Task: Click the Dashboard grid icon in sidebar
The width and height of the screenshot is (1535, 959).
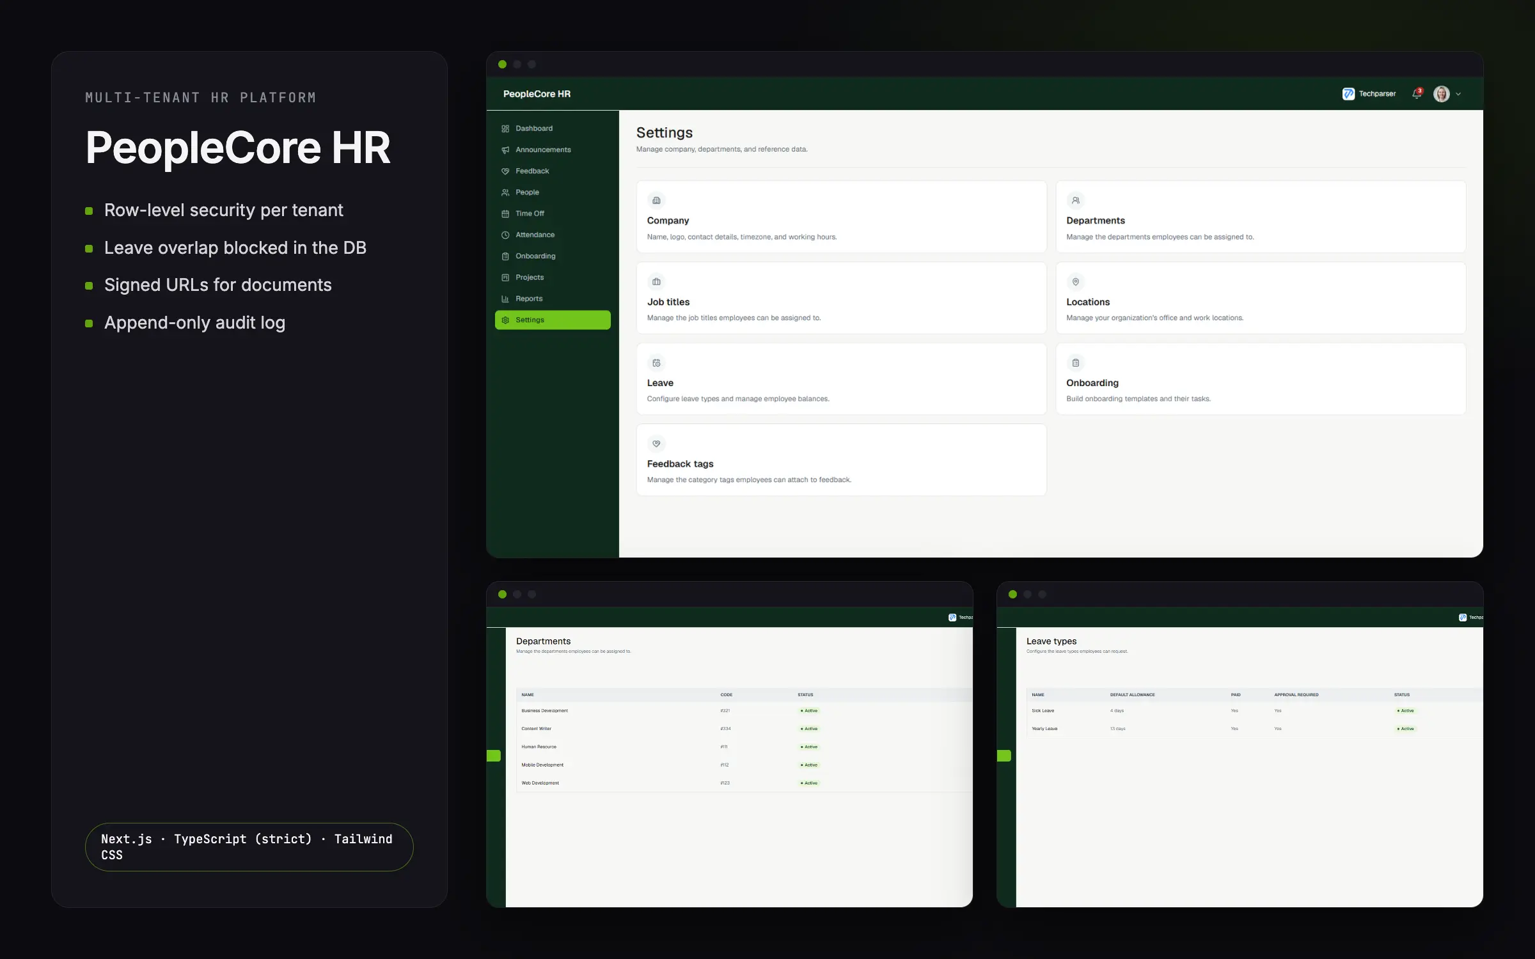Action: click(x=505, y=129)
